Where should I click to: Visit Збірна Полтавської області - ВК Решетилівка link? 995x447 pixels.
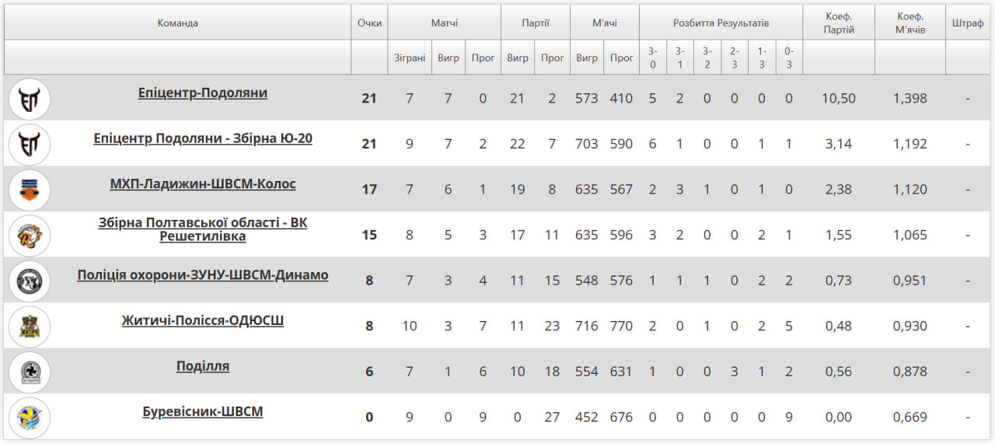point(202,229)
